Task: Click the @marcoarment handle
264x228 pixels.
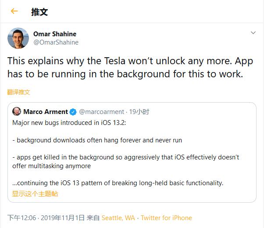Action: (102, 112)
